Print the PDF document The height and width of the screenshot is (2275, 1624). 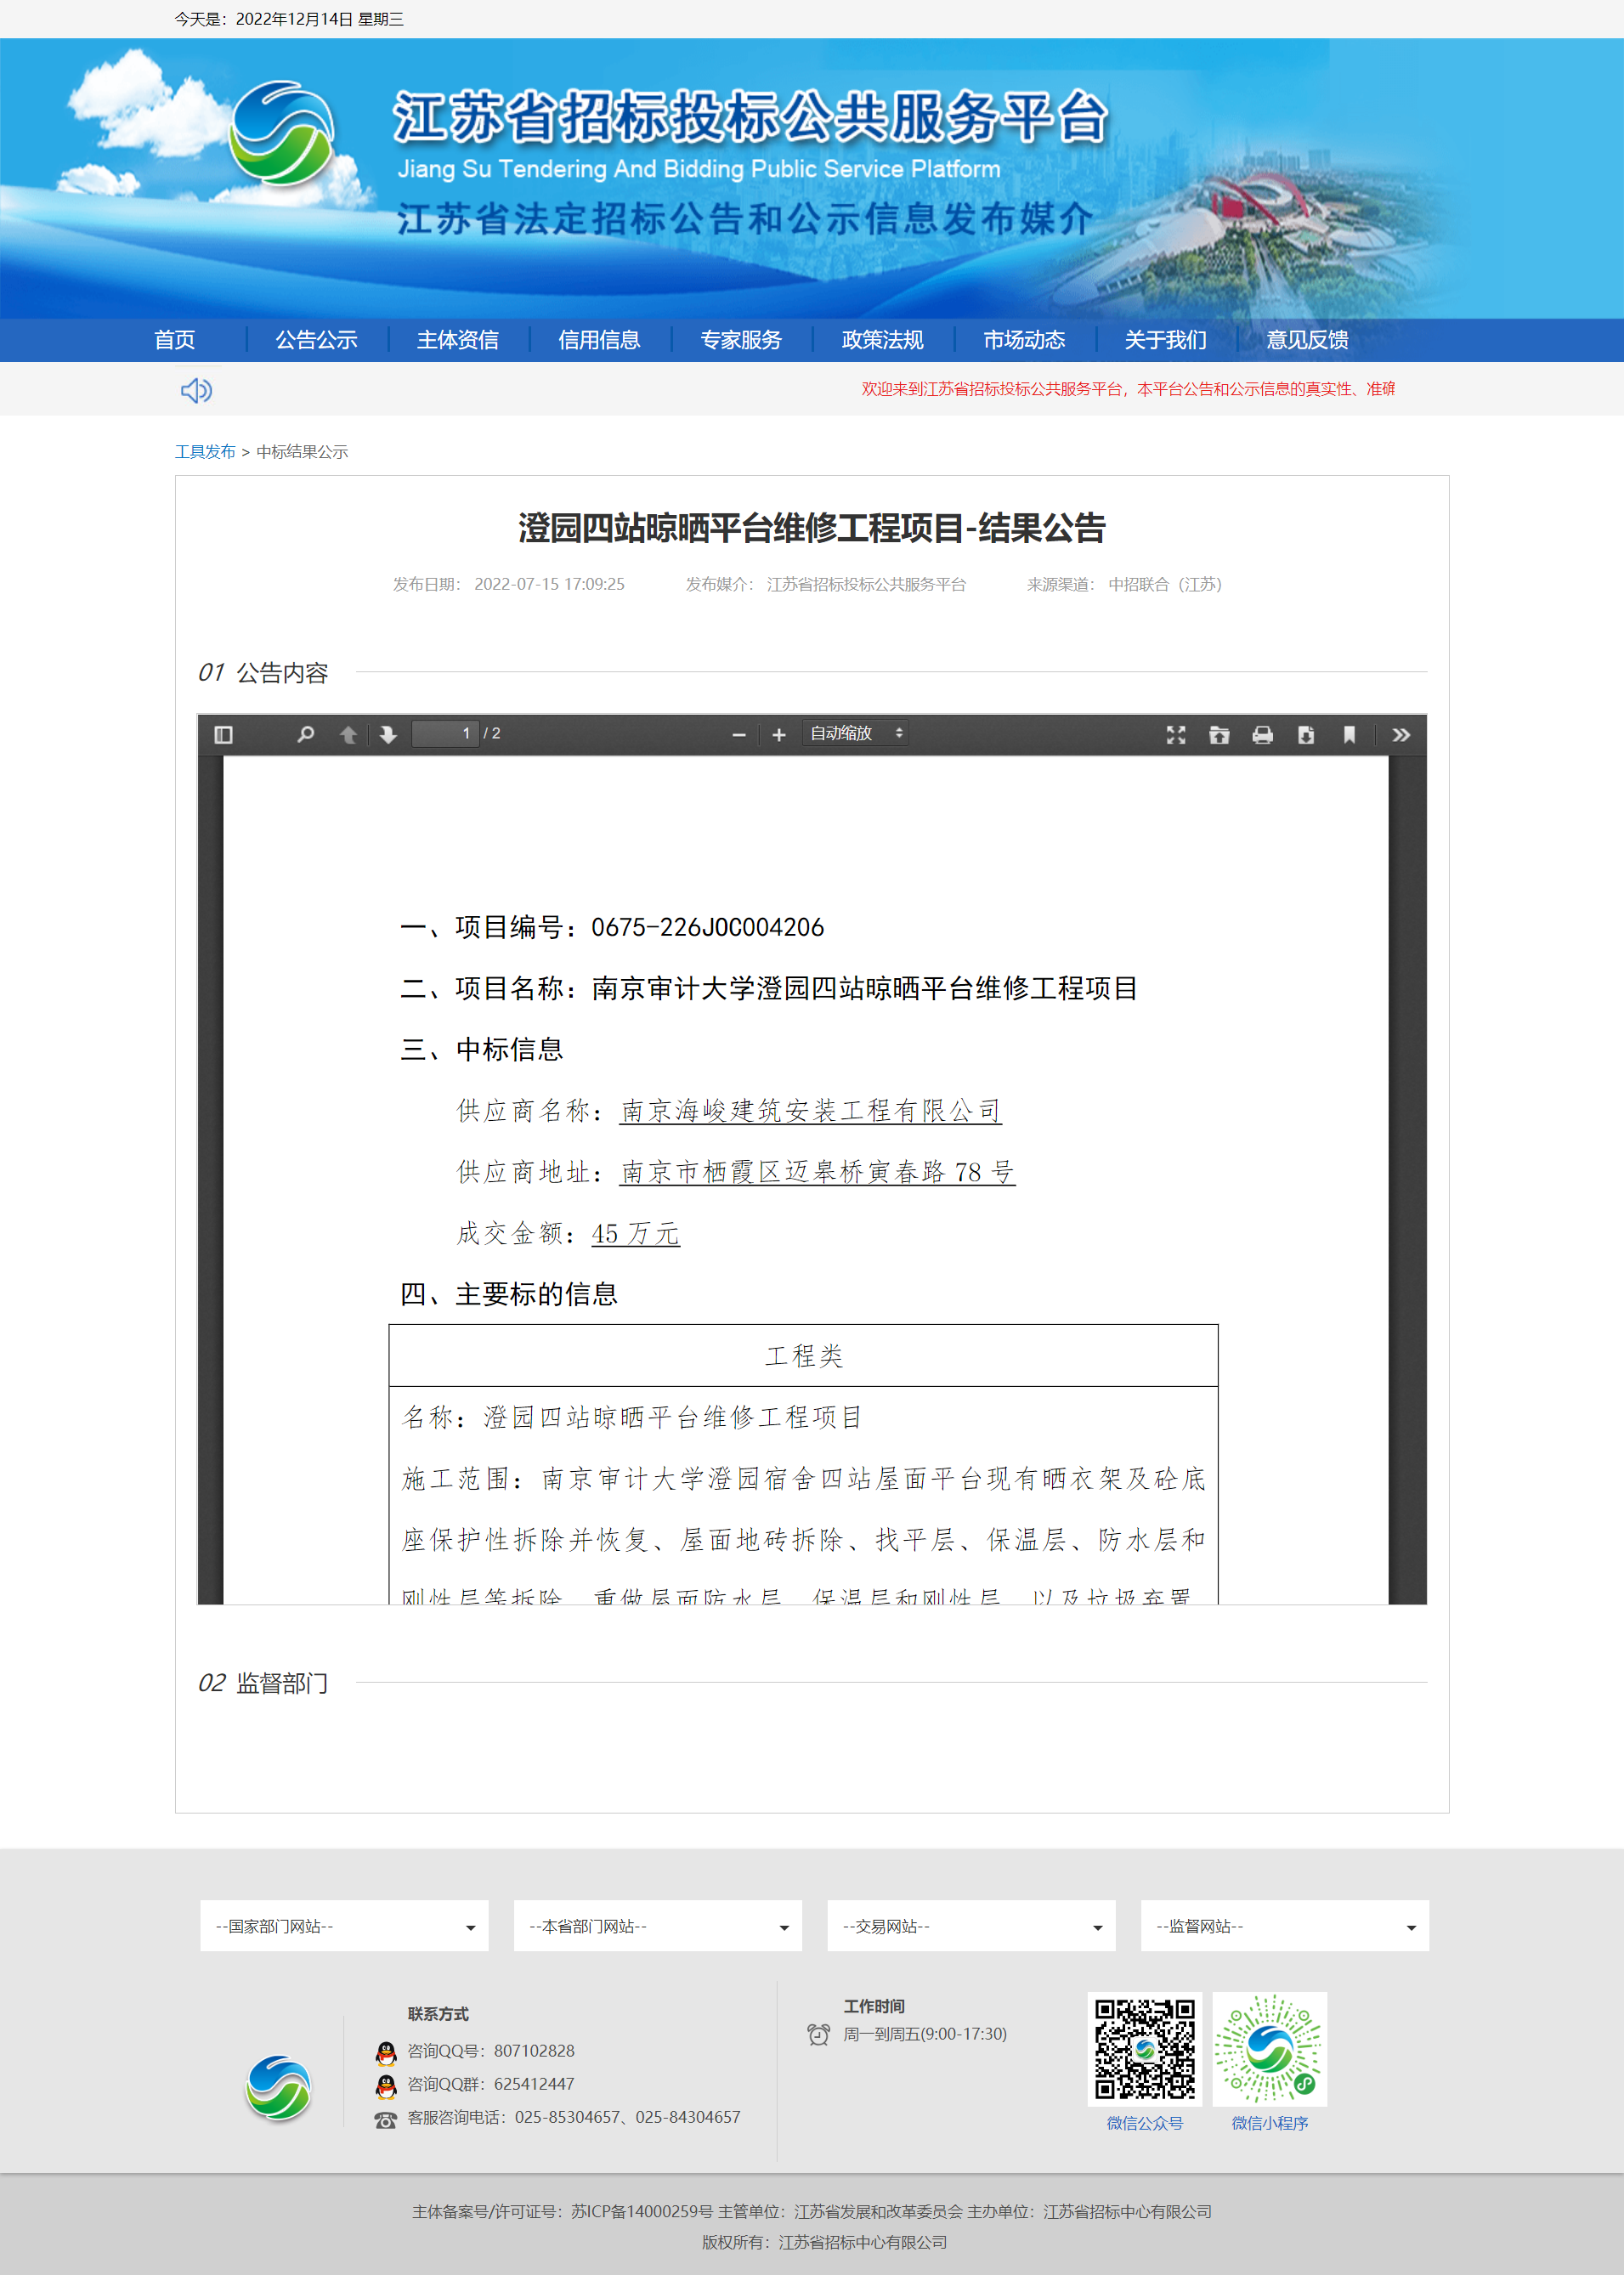coord(1263,735)
